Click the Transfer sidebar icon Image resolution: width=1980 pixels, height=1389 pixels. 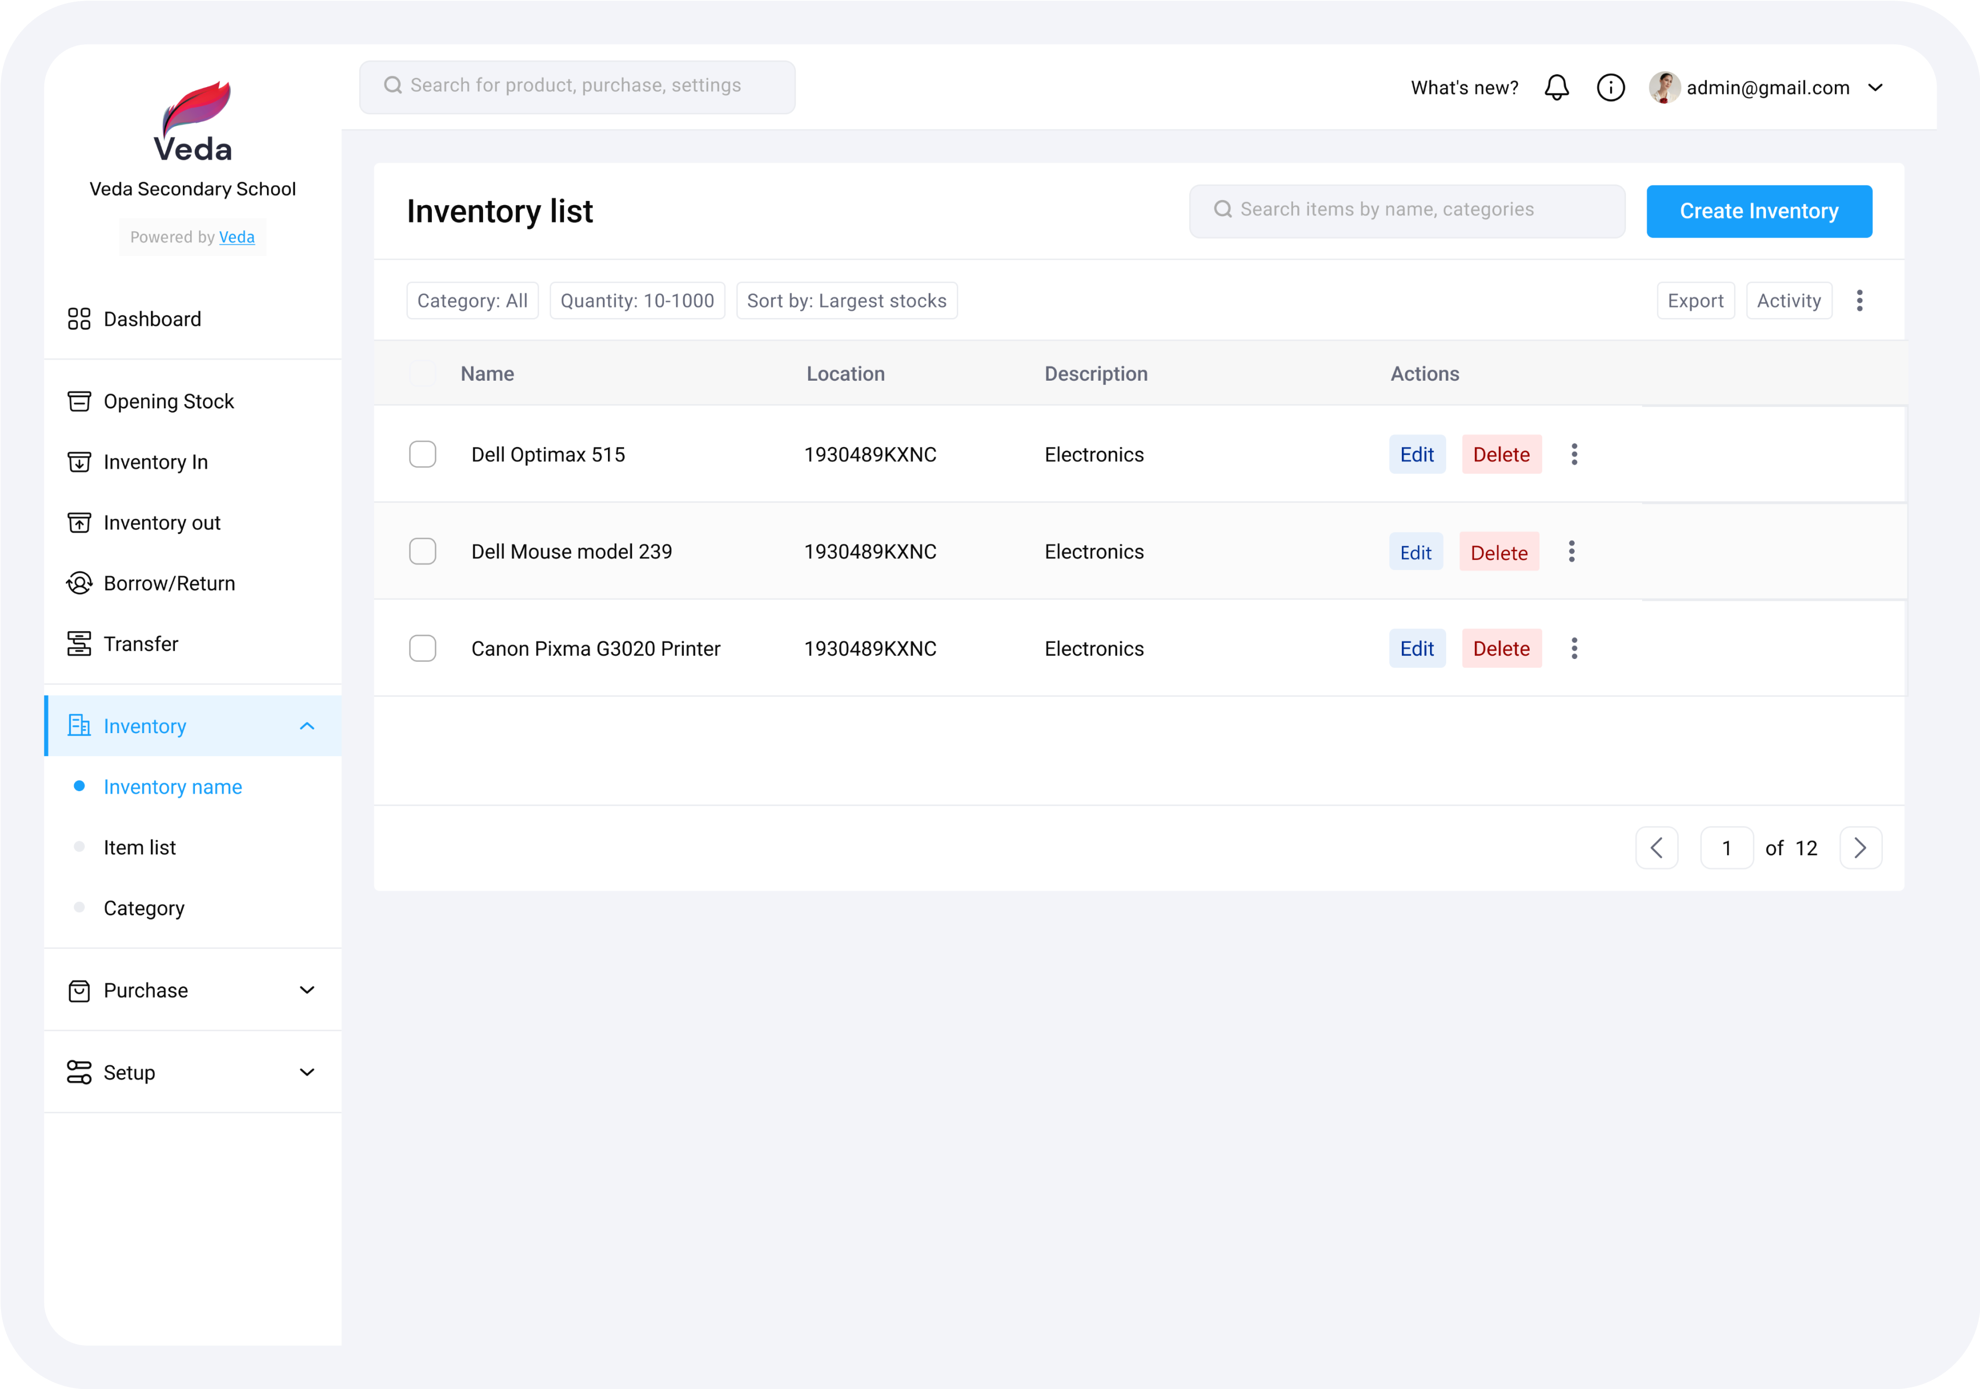click(x=79, y=644)
